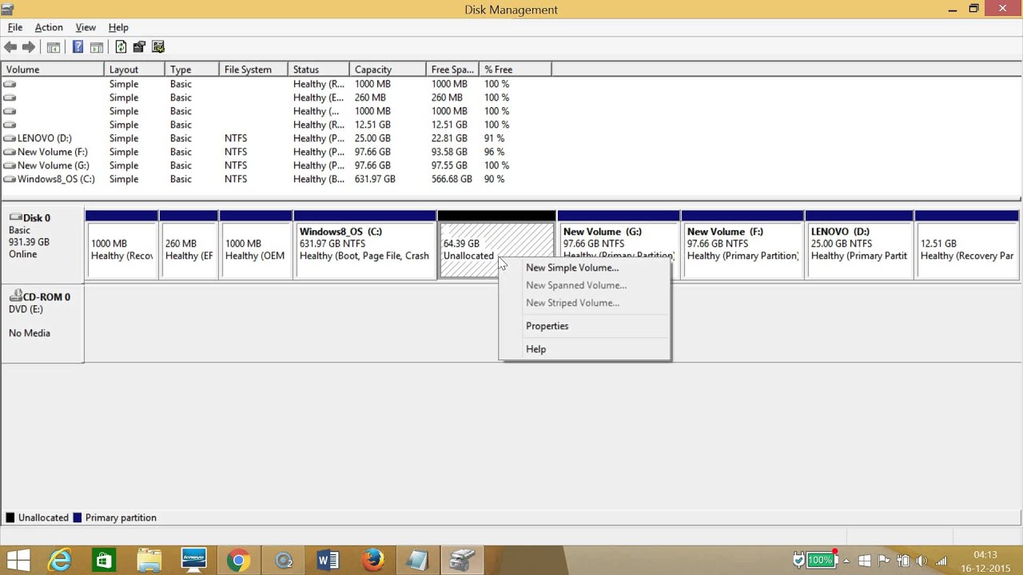Click the 566.68 GB free space cell
The height and width of the screenshot is (575, 1023).
tap(452, 179)
